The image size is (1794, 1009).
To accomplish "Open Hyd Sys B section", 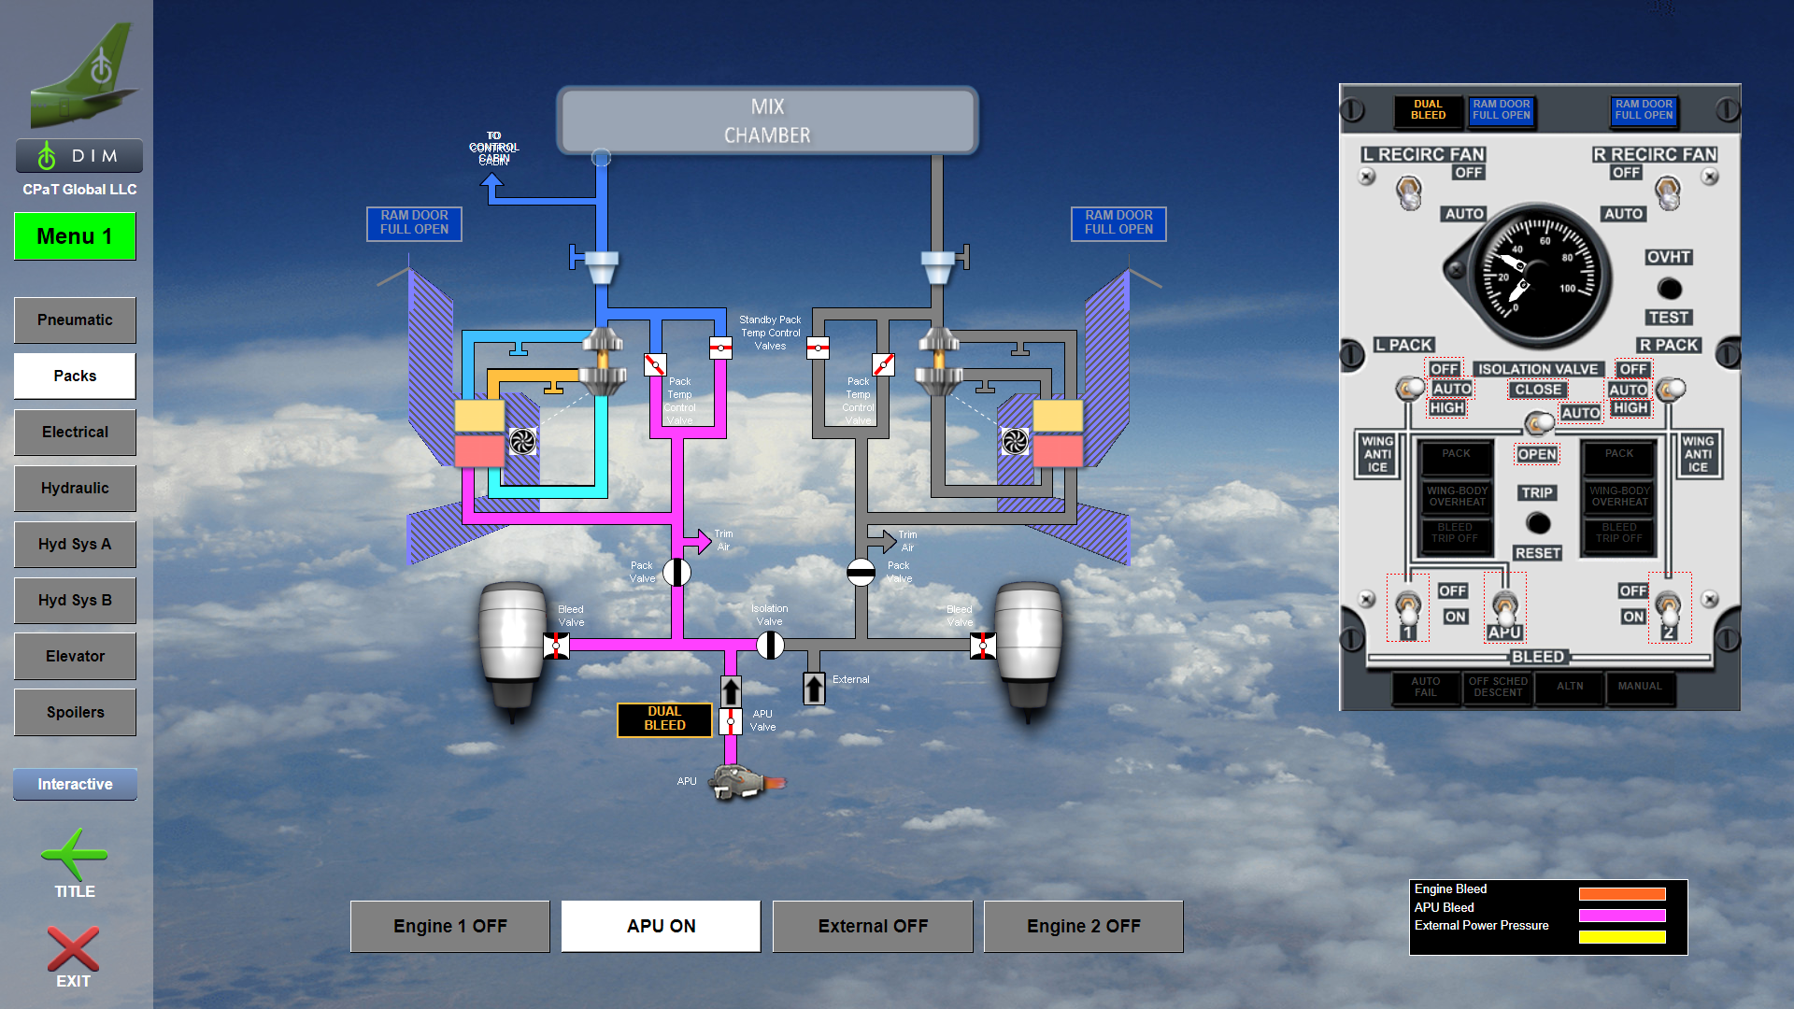I will (75, 600).
